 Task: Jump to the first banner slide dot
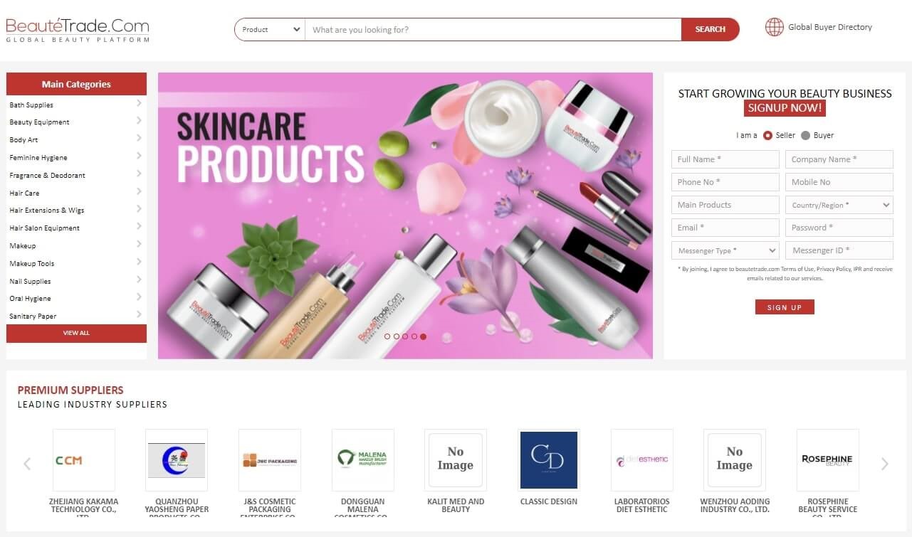click(387, 336)
